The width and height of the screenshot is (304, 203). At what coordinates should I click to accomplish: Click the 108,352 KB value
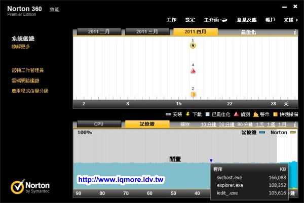(x=277, y=185)
